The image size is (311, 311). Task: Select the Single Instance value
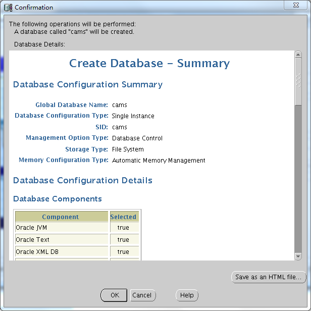coord(133,116)
